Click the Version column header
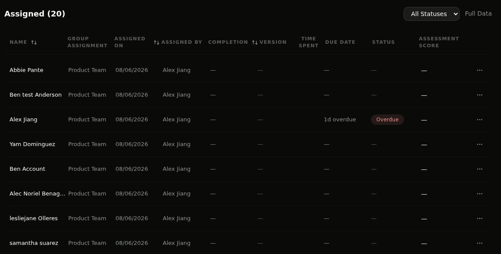This screenshot has width=501, height=254. click(x=273, y=42)
